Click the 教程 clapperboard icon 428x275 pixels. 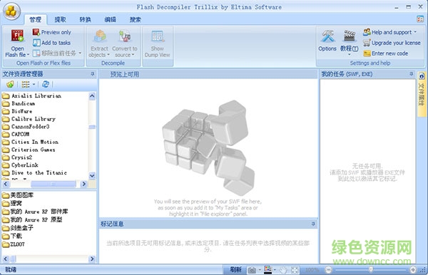tap(349, 36)
